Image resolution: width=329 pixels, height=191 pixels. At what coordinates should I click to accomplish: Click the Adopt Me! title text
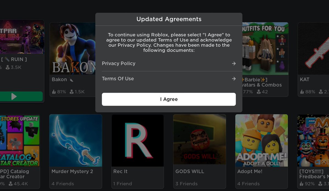coord(250,172)
